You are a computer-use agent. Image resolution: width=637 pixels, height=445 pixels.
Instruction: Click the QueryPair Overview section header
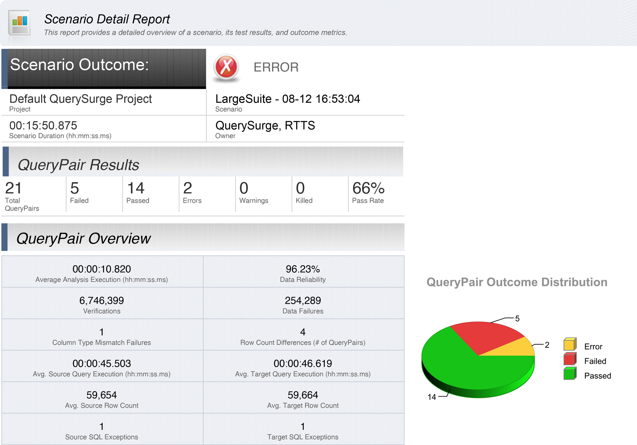pyautogui.click(x=83, y=238)
